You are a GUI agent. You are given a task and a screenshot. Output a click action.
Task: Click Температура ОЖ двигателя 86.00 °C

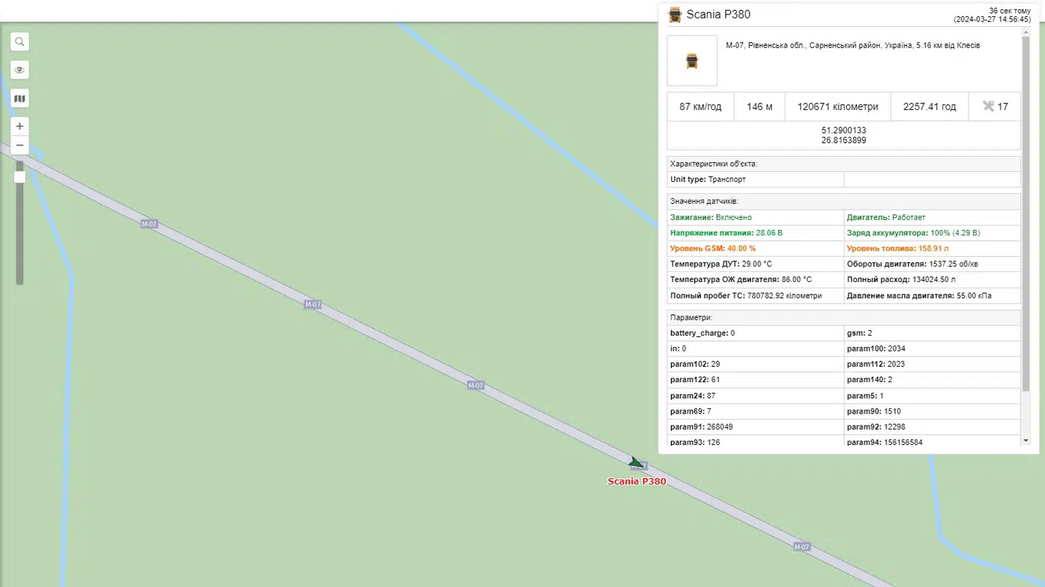point(755,280)
